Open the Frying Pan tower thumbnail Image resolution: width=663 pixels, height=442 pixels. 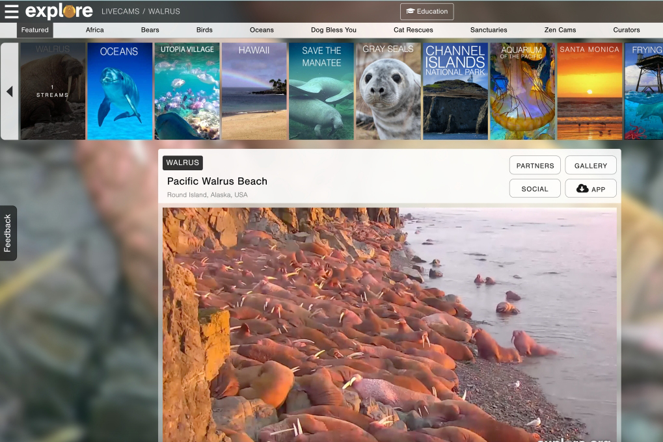tap(643, 91)
